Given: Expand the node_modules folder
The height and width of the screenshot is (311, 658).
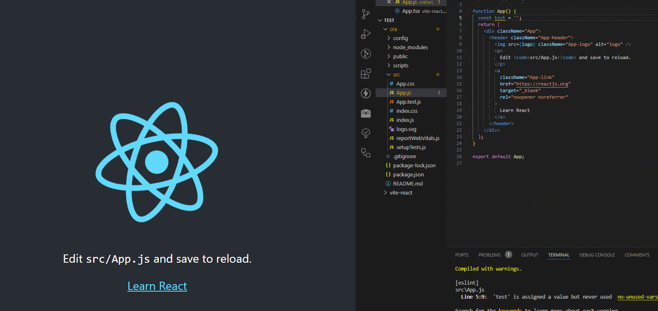Looking at the screenshot, I should 410,47.
